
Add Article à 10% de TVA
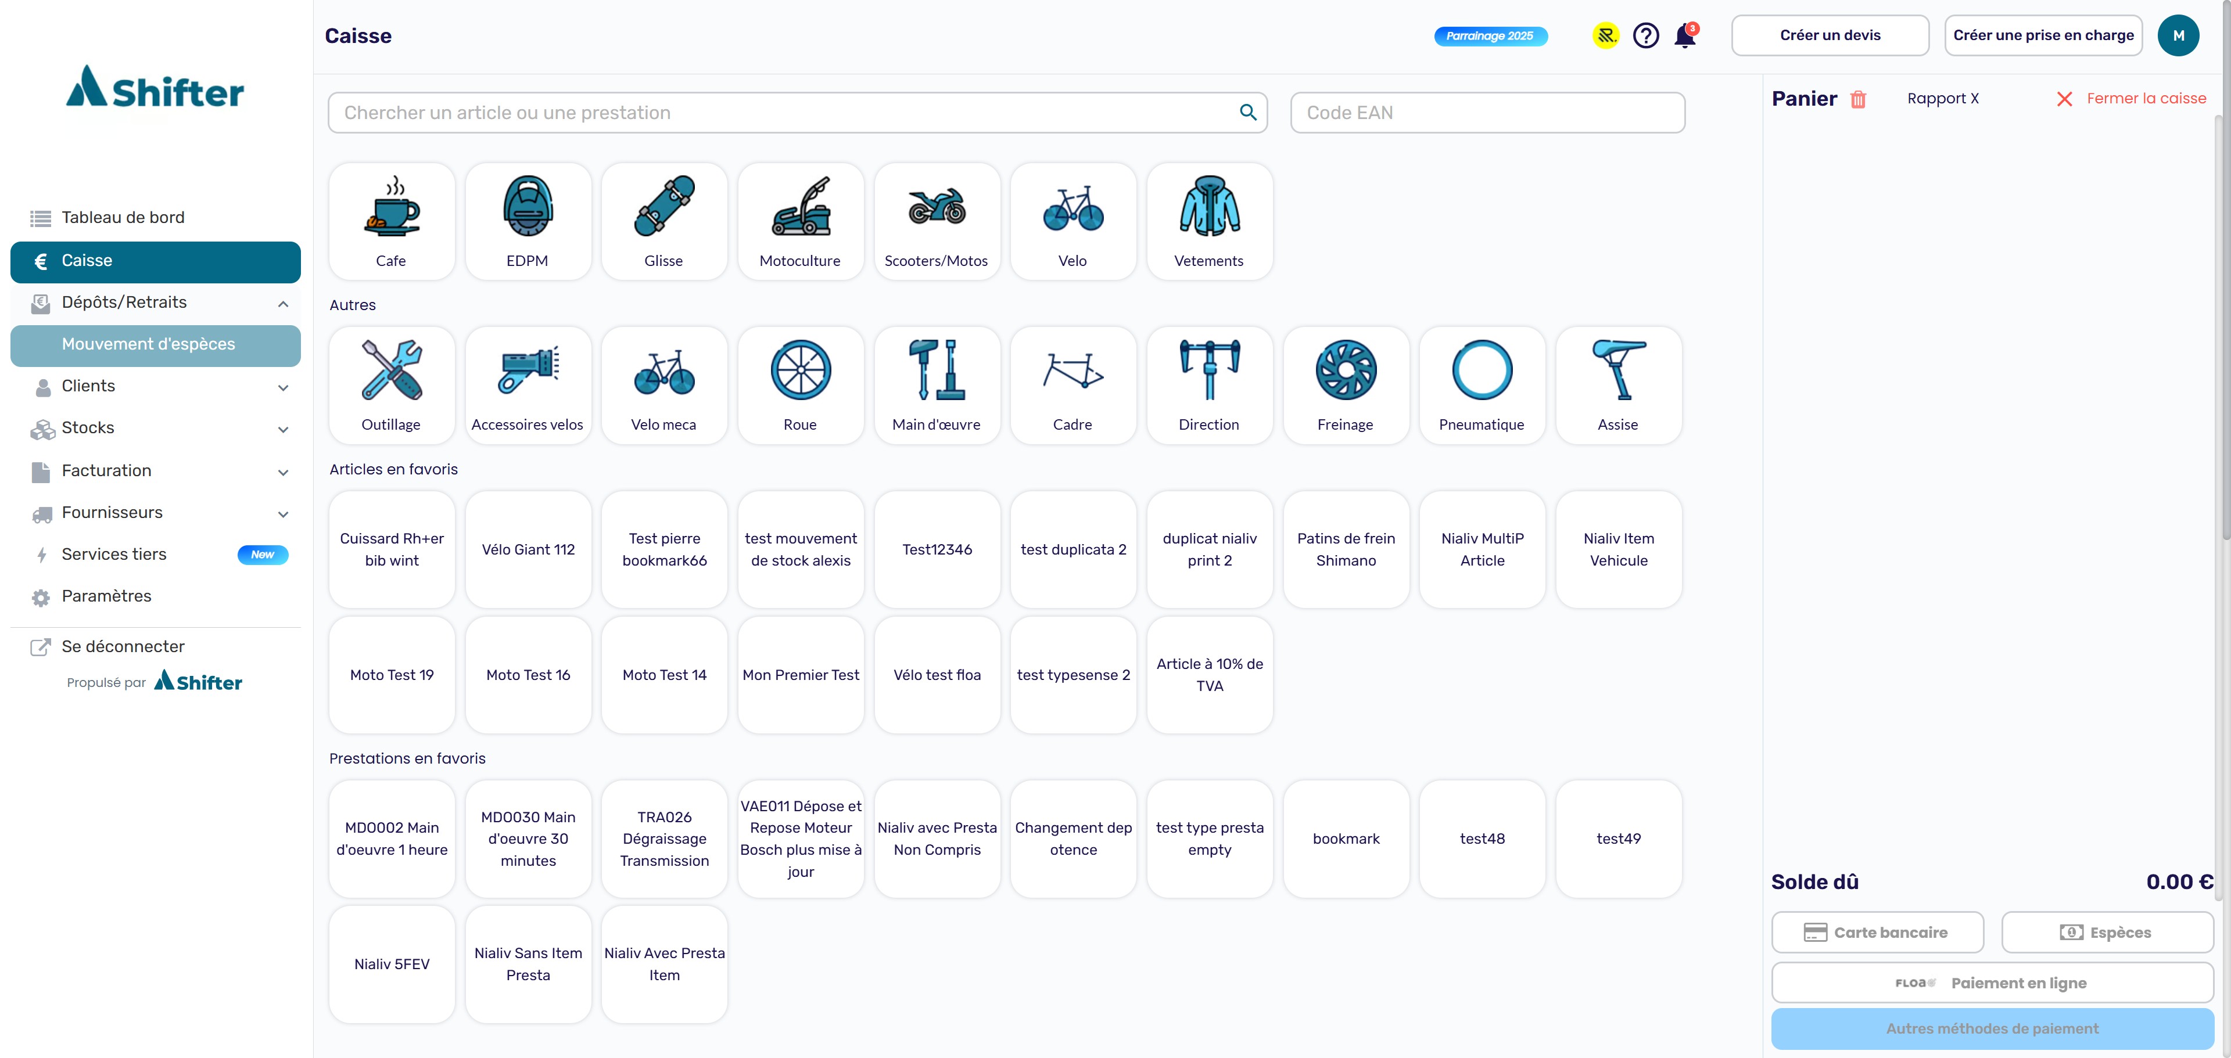tap(1209, 675)
